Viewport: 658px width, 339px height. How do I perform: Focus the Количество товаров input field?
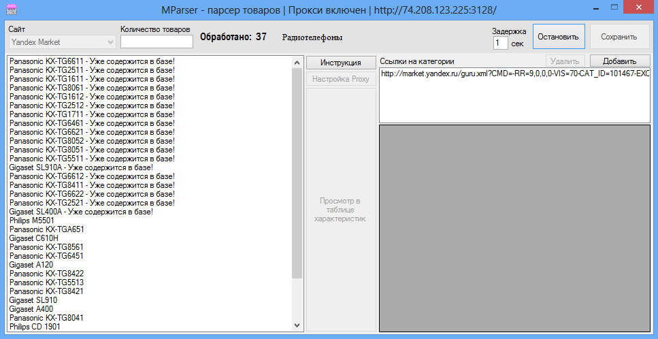157,42
